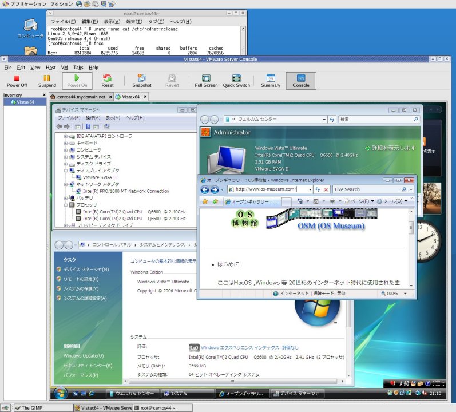The width and height of the screenshot is (456, 412).
Task: Open advanced system settings link
Action: 85,298
